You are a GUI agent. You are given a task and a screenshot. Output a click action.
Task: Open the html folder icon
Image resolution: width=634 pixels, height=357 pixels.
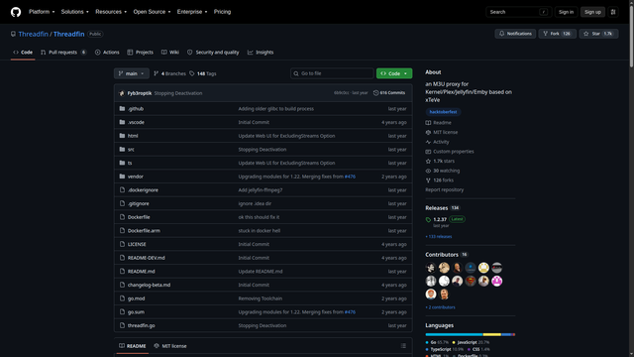(x=122, y=136)
